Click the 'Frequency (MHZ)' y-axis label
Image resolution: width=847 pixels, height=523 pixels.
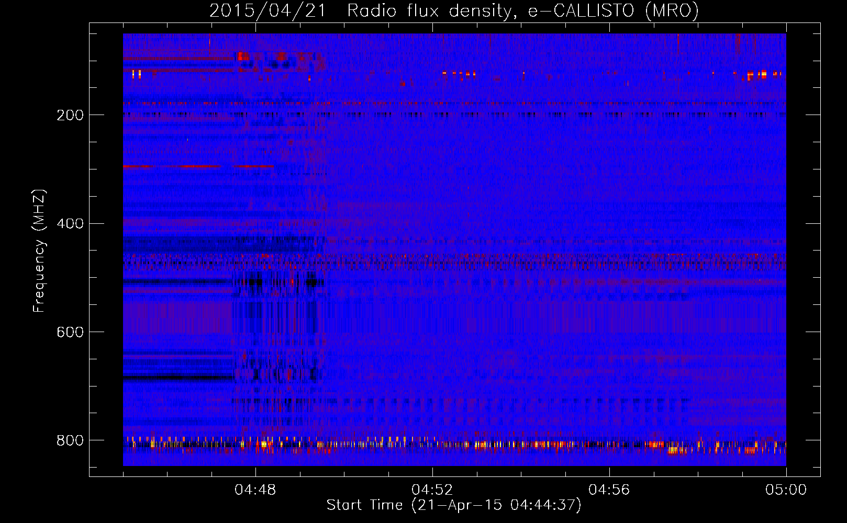tap(40, 251)
